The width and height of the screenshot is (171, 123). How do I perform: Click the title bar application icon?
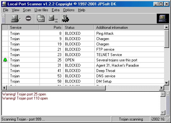[4, 4]
